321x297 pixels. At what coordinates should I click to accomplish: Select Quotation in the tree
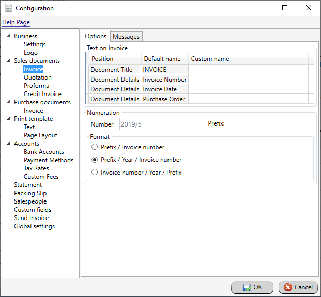[x=37, y=77]
